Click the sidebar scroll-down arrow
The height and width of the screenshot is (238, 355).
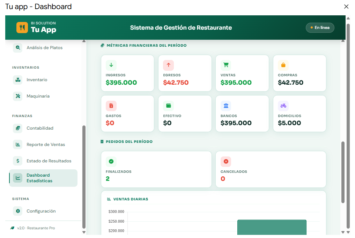[84, 232]
